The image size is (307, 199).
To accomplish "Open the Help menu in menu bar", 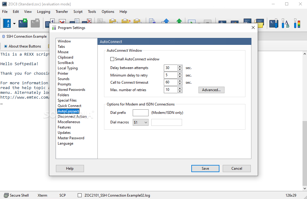I will pos(123,12).
